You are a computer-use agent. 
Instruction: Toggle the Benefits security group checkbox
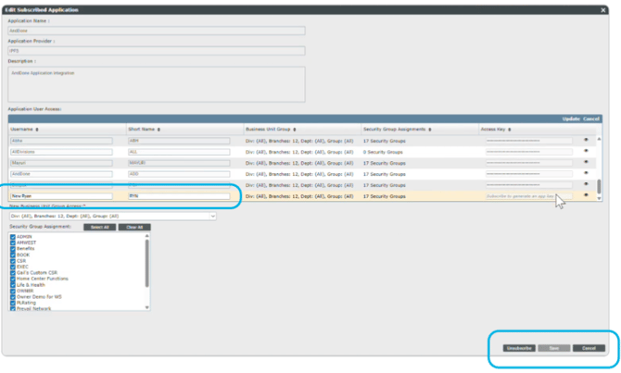point(12,247)
